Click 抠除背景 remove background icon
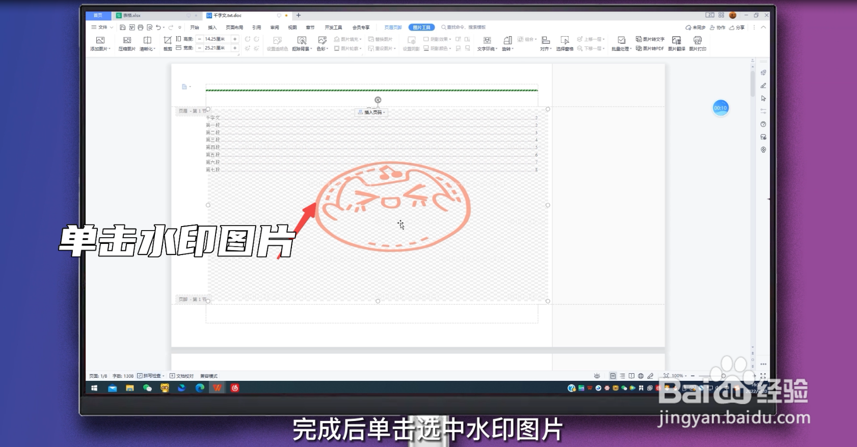 coord(302,40)
